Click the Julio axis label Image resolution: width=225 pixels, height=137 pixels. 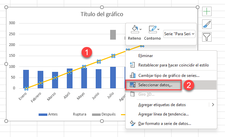[110, 95]
